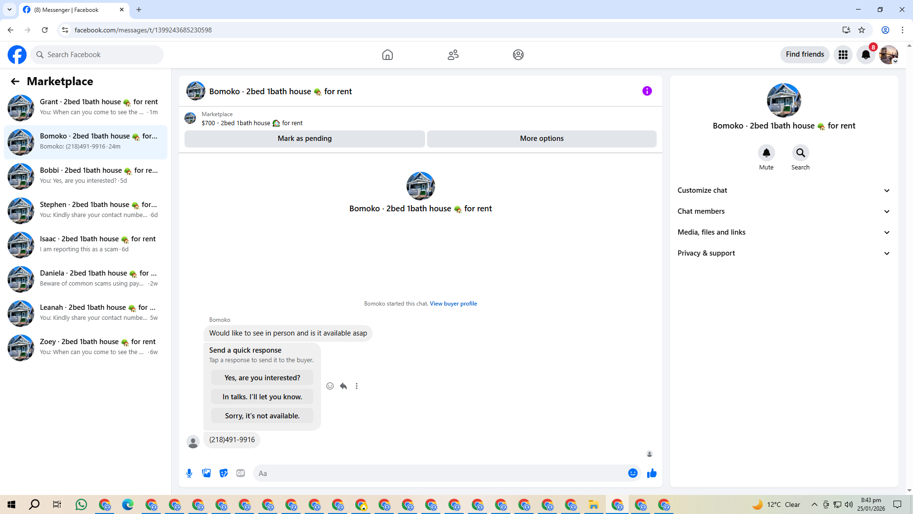This screenshot has height=514, width=913.
Task: Click the browser address bar URL
Action: point(143,30)
